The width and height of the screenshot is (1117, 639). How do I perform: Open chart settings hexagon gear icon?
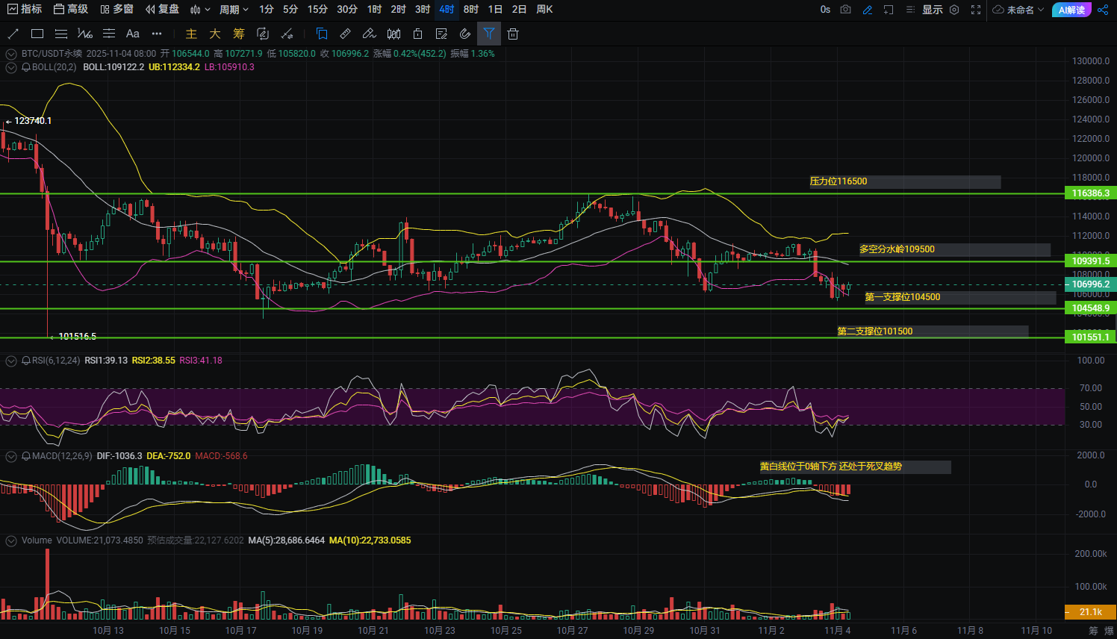(x=954, y=10)
